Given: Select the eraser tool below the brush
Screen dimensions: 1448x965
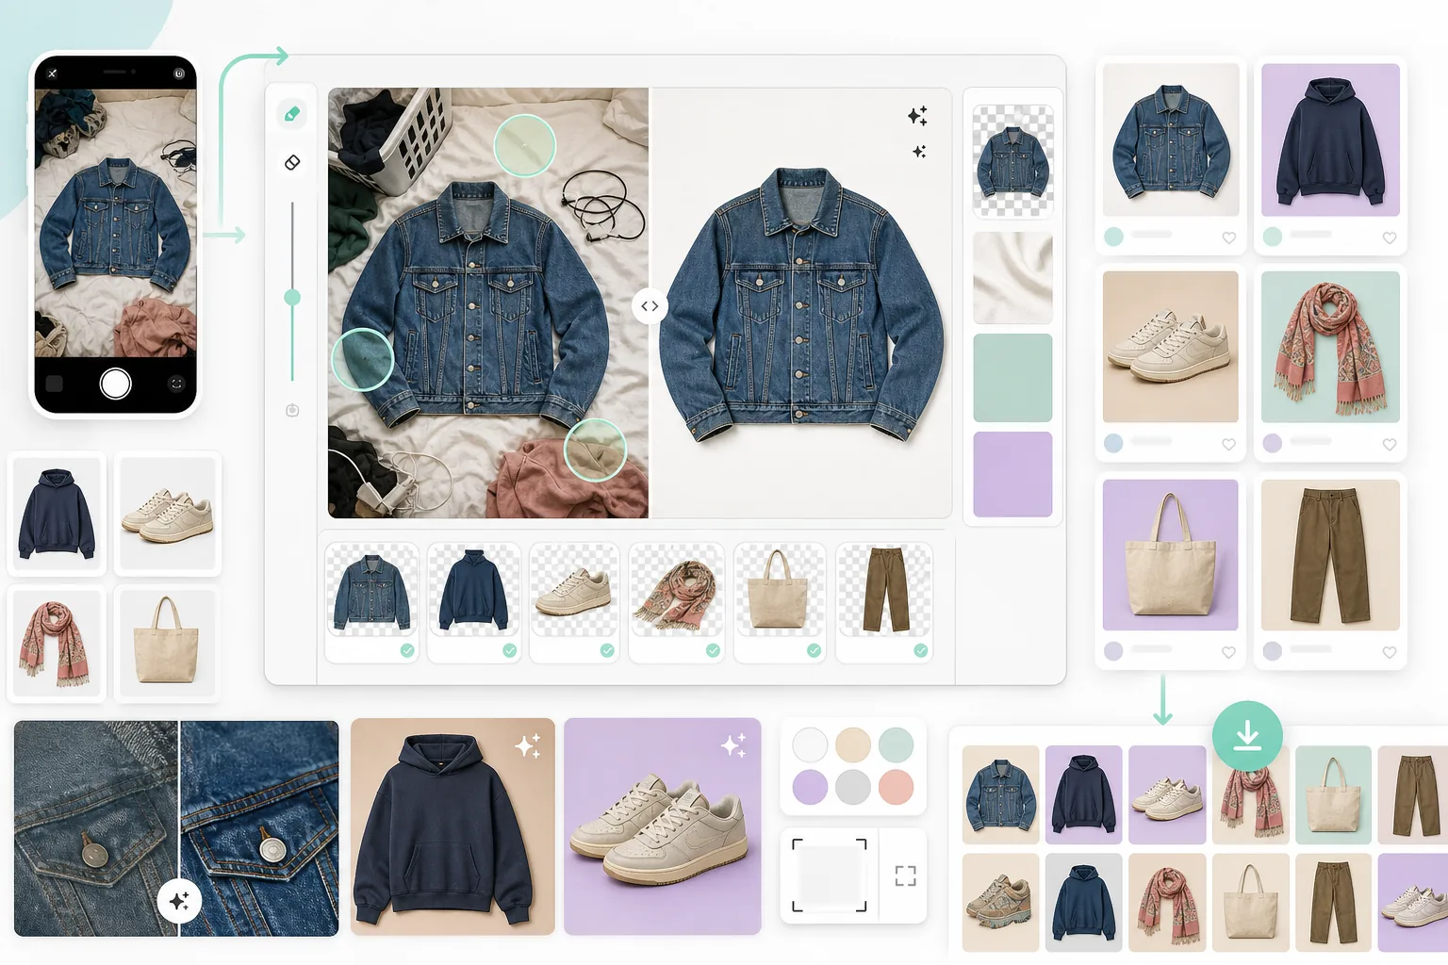Looking at the screenshot, I should point(292,162).
